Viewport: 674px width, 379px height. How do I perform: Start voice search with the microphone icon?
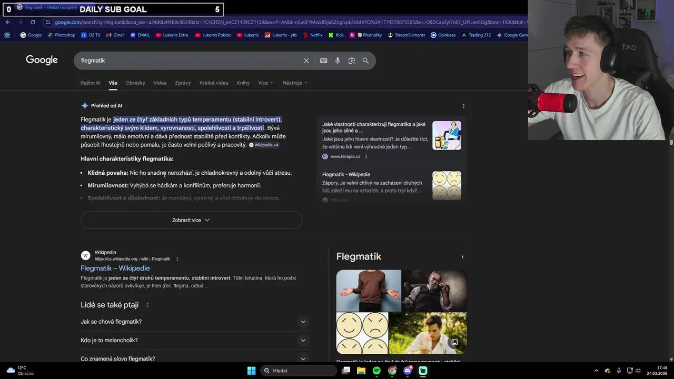click(x=338, y=61)
